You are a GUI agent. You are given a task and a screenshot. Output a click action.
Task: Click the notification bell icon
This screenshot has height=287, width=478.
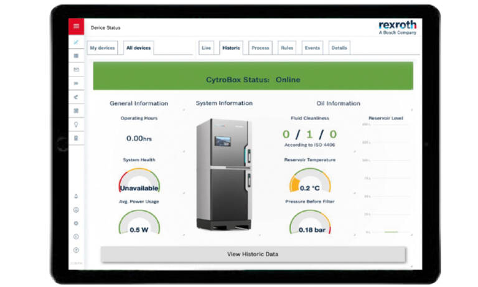click(76, 196)
